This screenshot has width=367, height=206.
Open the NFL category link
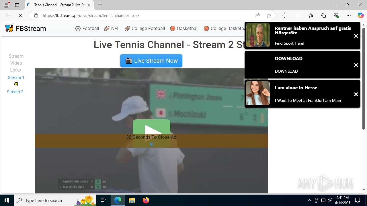pyautogui.click(x=112, y=28)
